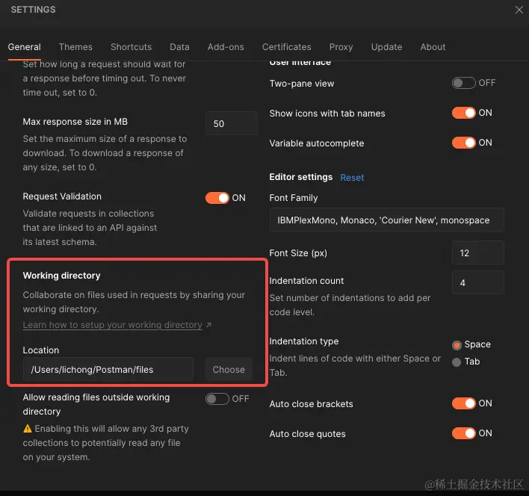Screen dimensions: 529x496
Task: Turn off Show icons with tab names
Action: pos(463,113)
